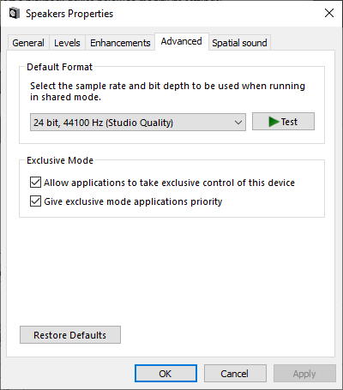Select the Advanced tab

click(x=182, y=41)
